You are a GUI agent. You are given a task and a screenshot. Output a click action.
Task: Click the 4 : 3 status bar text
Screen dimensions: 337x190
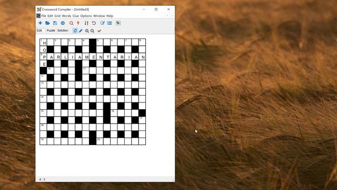(x=42, y=179)
